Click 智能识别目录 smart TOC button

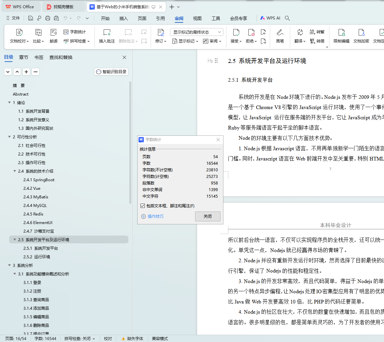(111, 72)
